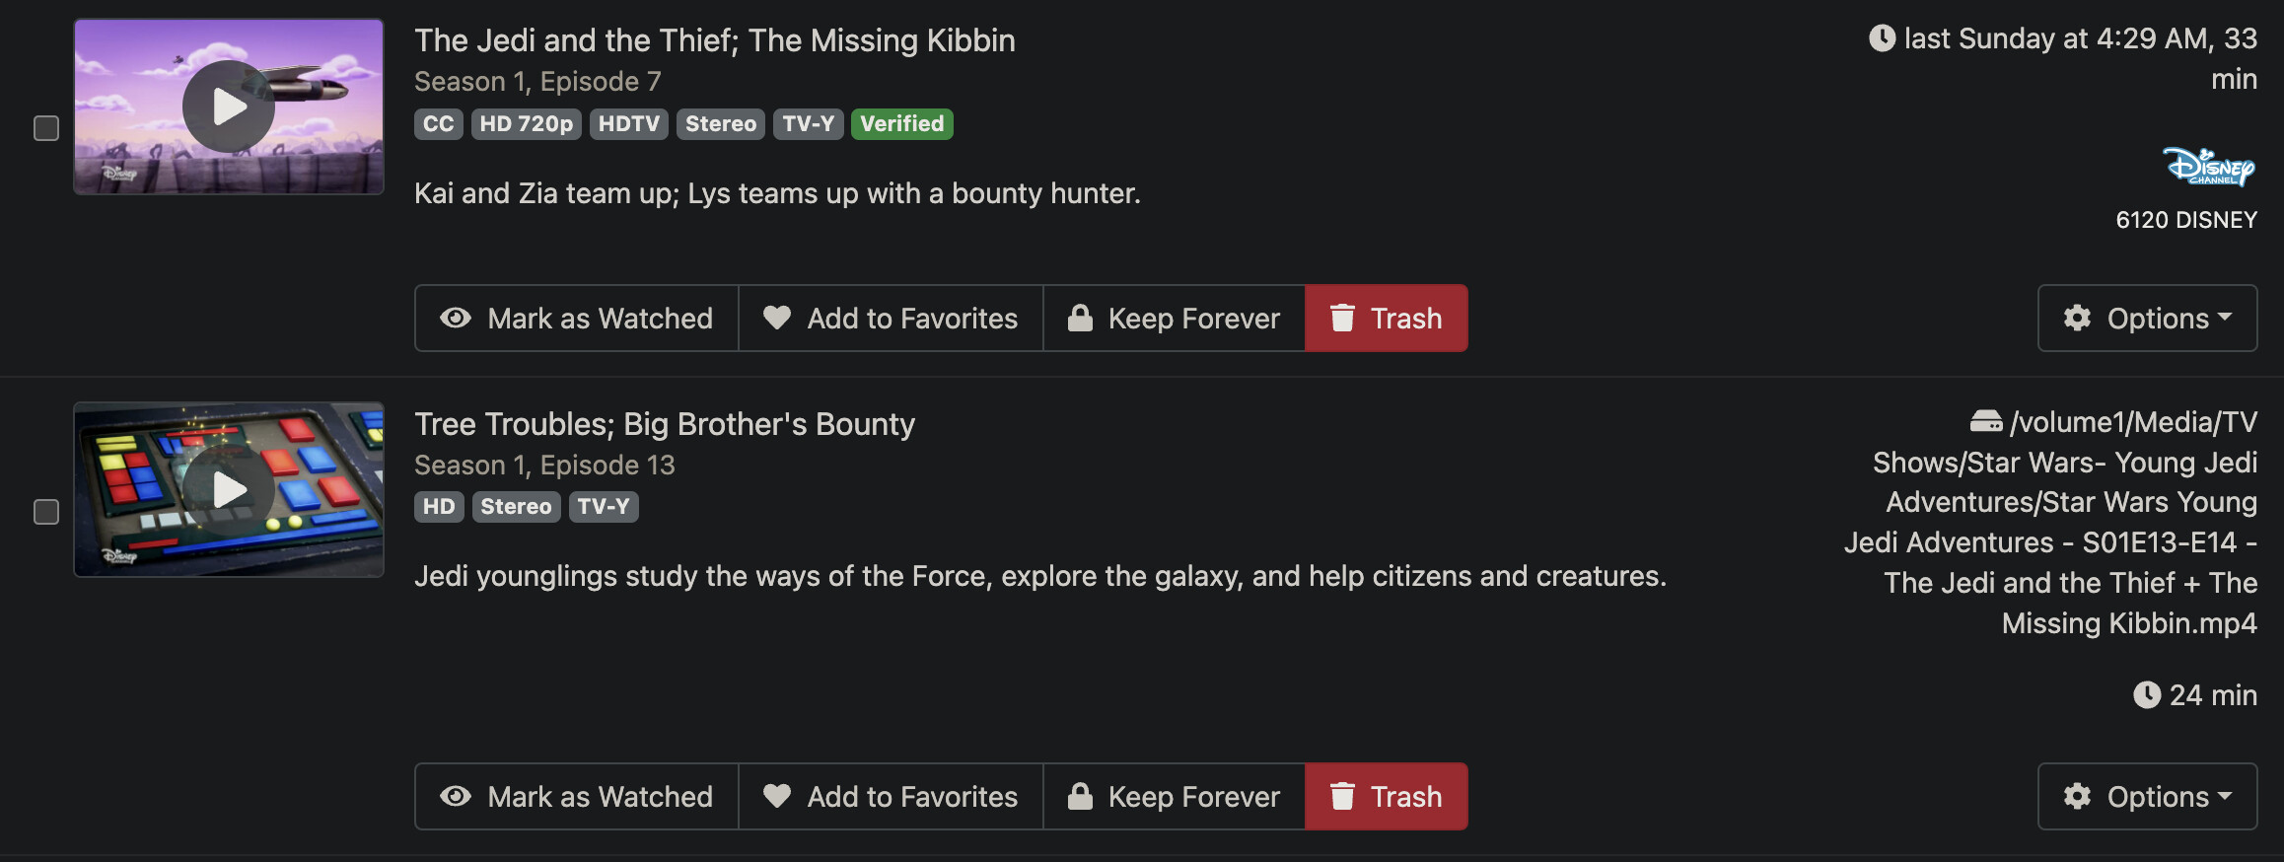Select checkbox for Season 1 Episode 13
Image resolution: width=2284 pixels, height=862 pixels.
46,512
